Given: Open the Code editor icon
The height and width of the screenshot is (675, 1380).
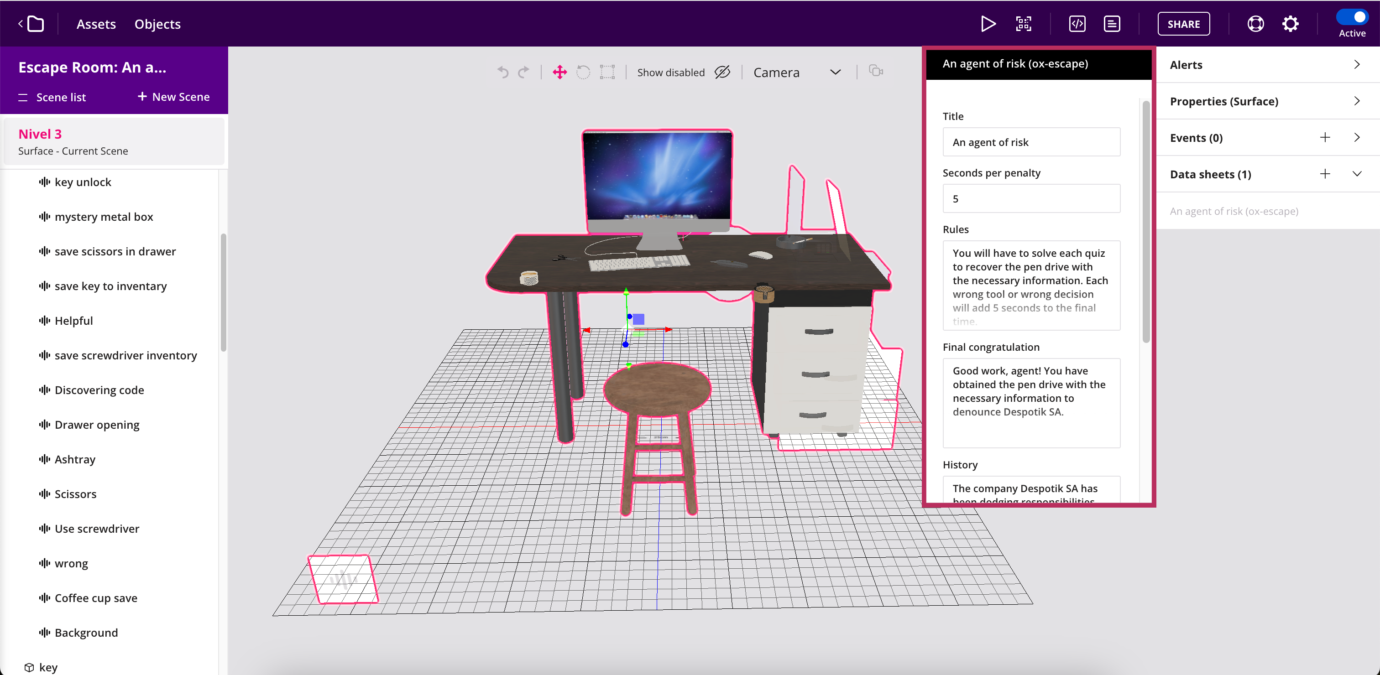Looking at the screenshot, I should click(x=1078, y=24).
